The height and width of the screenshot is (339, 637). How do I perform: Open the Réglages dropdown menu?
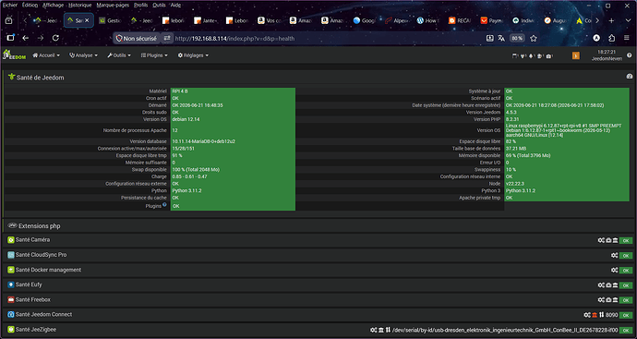click(x=193, y=55)
